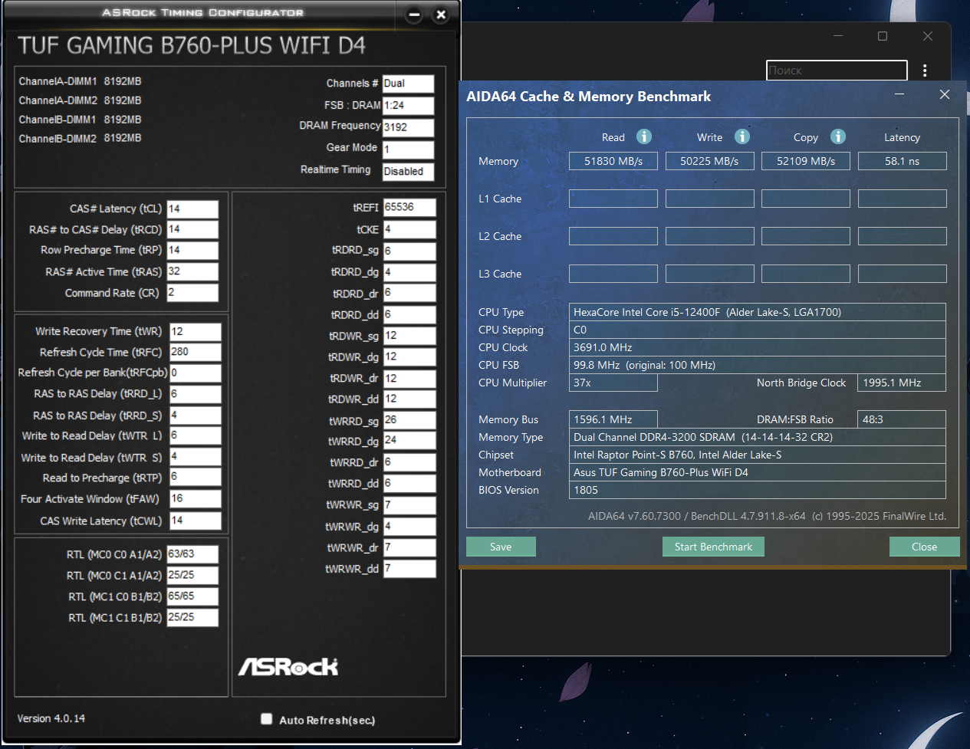Viewport: 970px width, 749px height.
Task: Click the BIOS Version value 1805
Action: [x=757, y=490]
